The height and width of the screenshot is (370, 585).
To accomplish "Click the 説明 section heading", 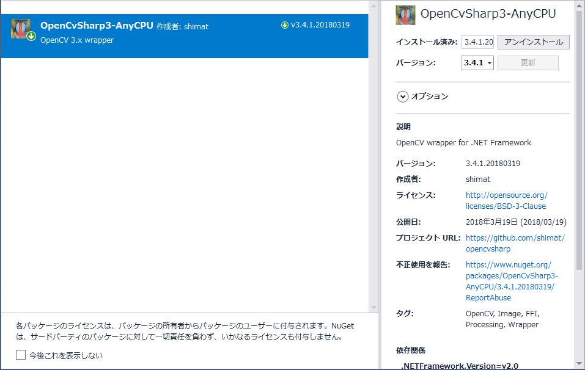I will click(403, 126).
